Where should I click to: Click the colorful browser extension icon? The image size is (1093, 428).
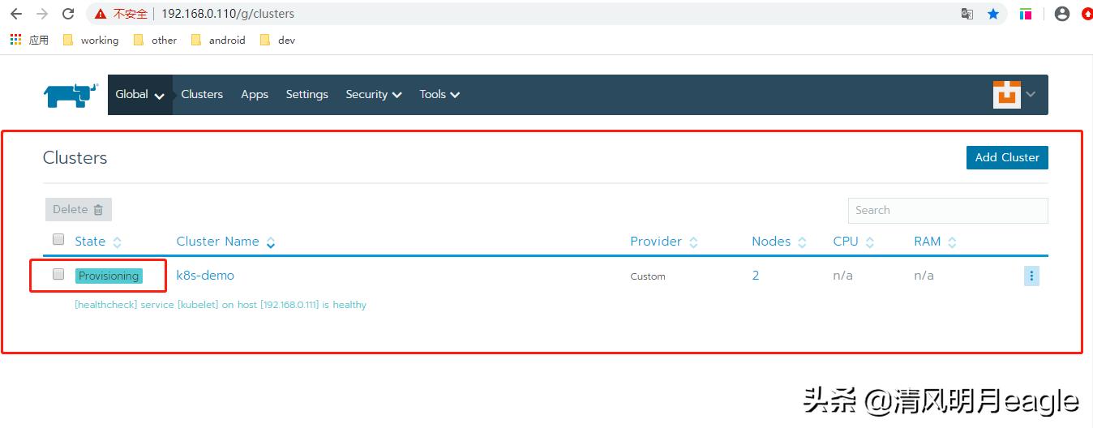pyautogui.click(x=1026, y=14)
